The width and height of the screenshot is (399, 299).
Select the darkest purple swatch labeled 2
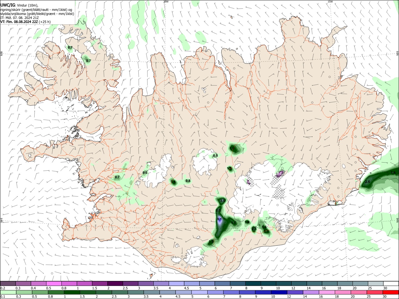pyautogui.click(x=115, y=283)
